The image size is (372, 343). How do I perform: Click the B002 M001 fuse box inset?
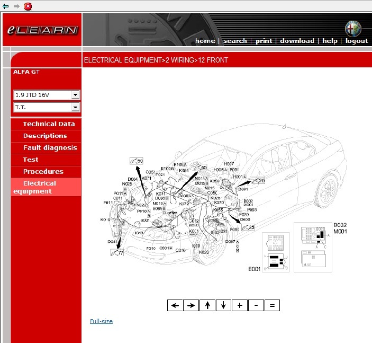tap(313, 247)
